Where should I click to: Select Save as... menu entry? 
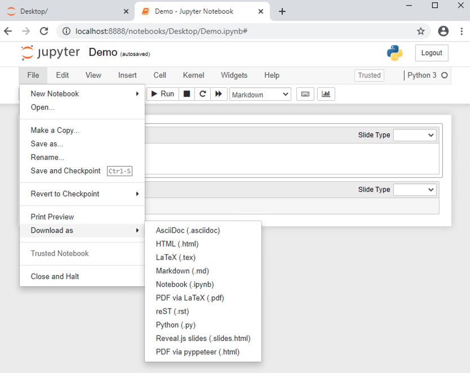(x=82, y=144)
